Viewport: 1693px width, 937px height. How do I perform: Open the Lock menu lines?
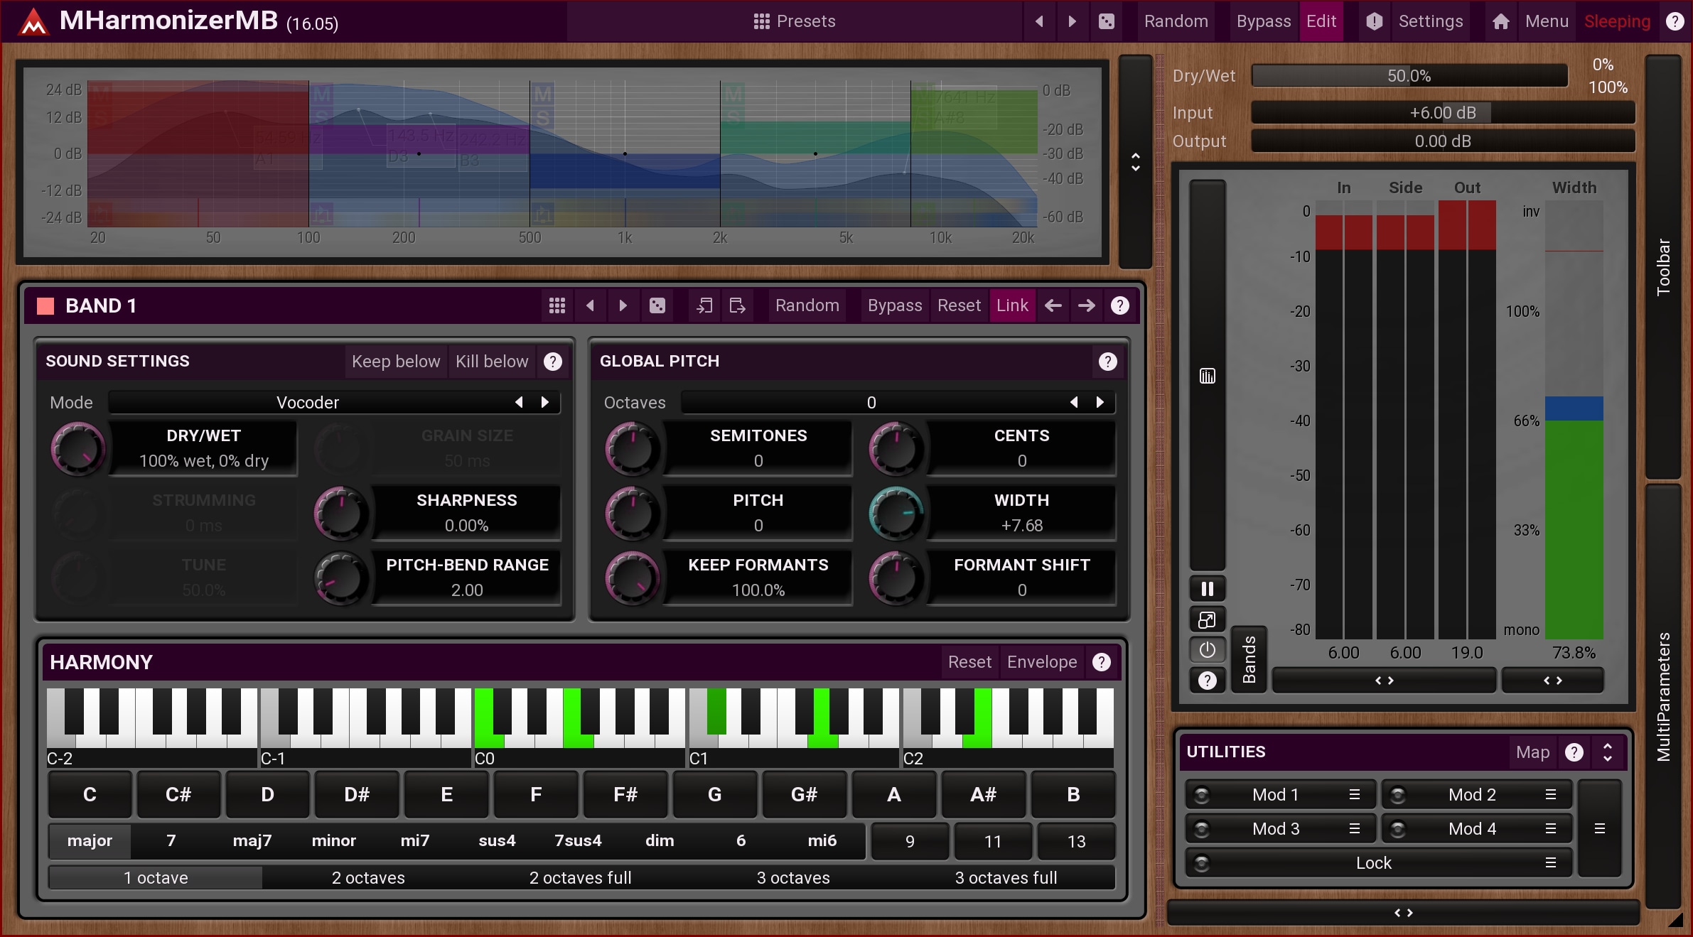1551,863
